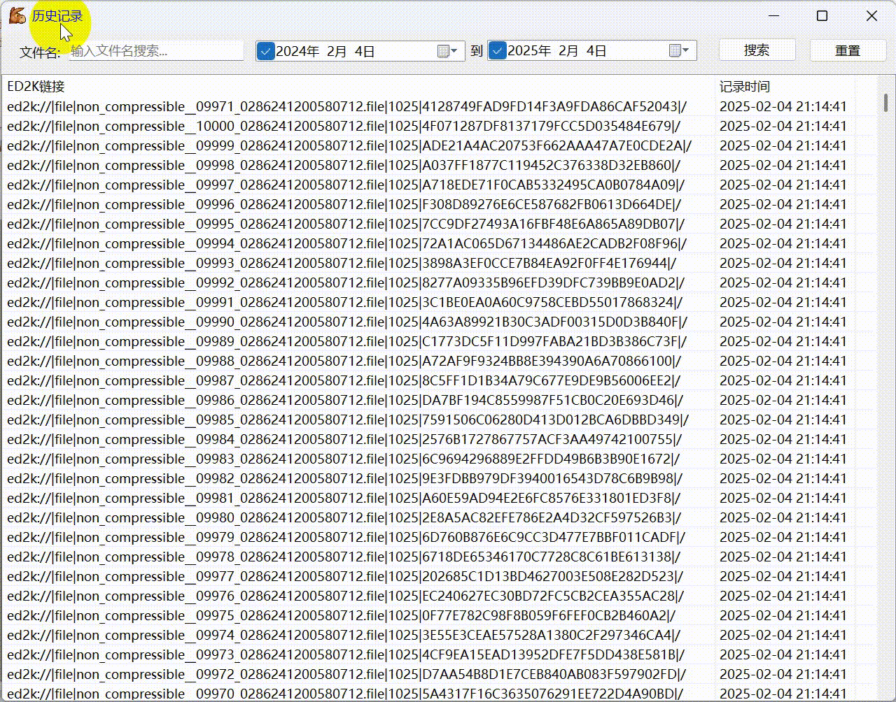
Task: Focus the 文件名 search input field
Action: click(155, 51)
